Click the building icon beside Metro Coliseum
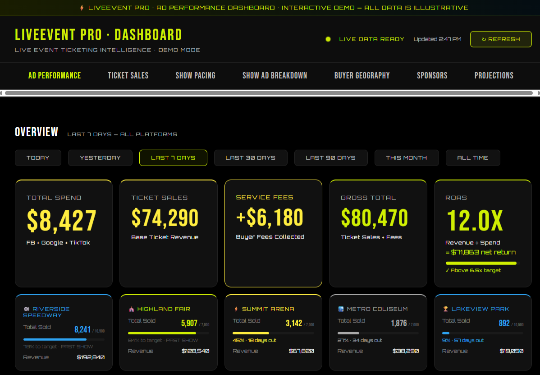 (341, 309)
